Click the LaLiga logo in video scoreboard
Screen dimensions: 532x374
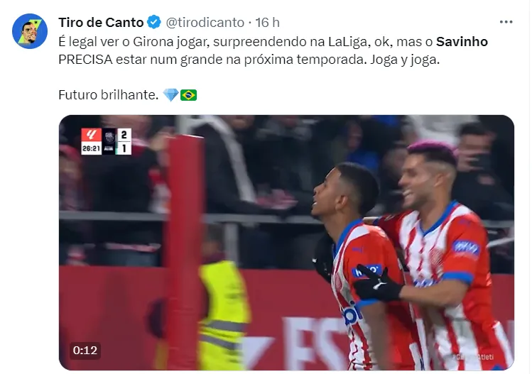pos(91,135)
